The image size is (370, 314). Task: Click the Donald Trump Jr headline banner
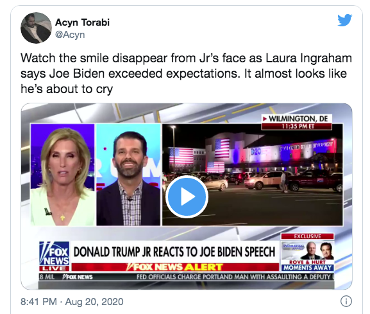pos(174,252)
